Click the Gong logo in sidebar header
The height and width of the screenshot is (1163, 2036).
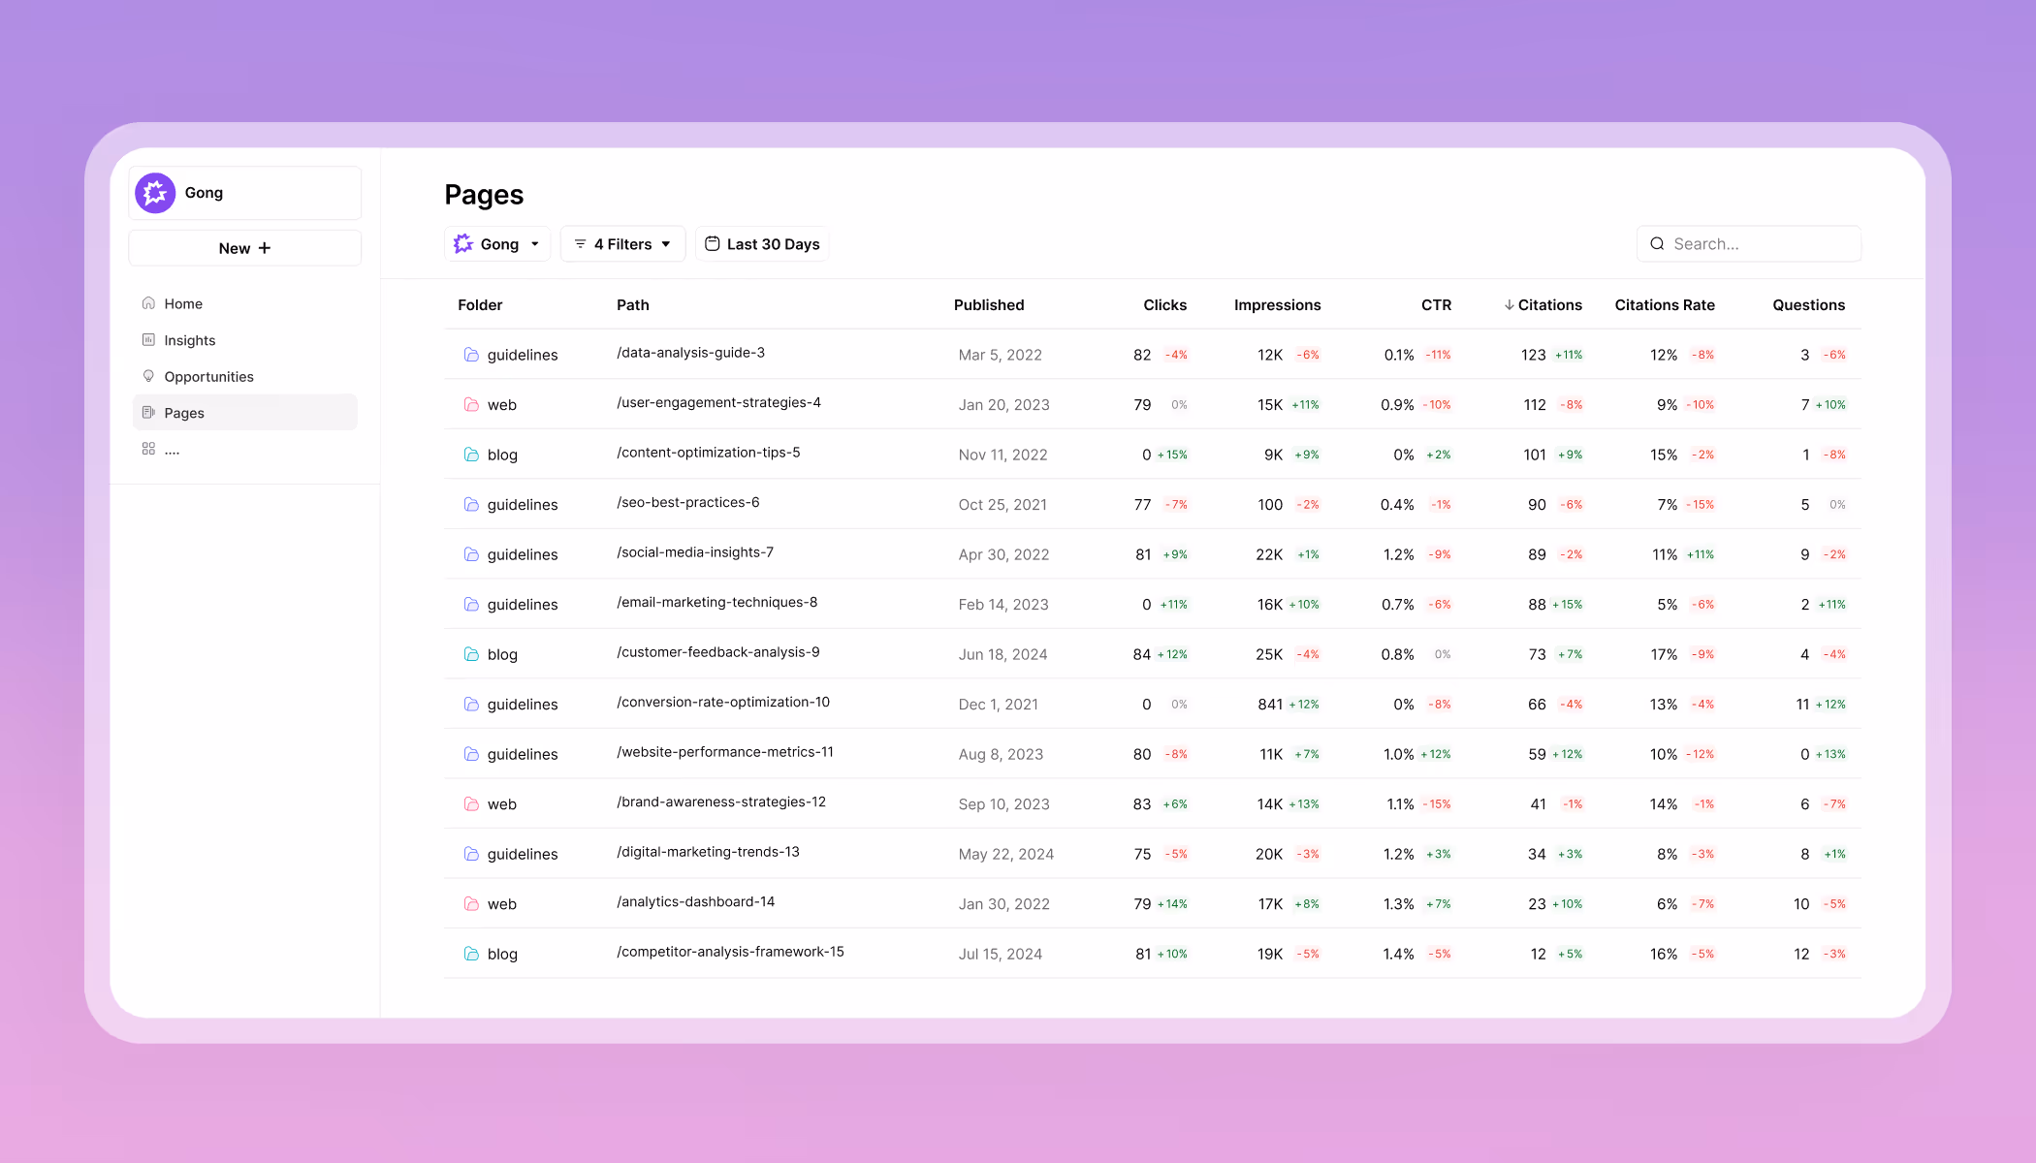coord(155,193)
